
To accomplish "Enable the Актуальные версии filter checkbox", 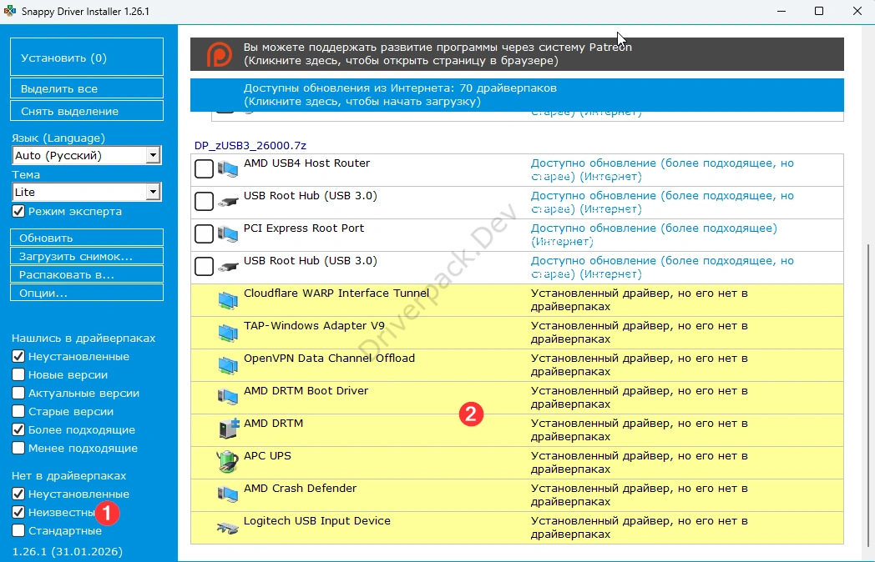I will [x=18, y=393].
